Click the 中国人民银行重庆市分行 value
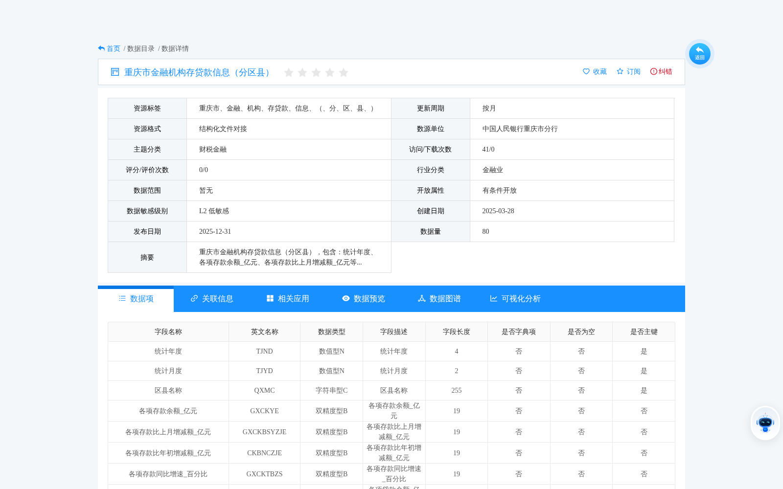 click(x=520, y=129)
